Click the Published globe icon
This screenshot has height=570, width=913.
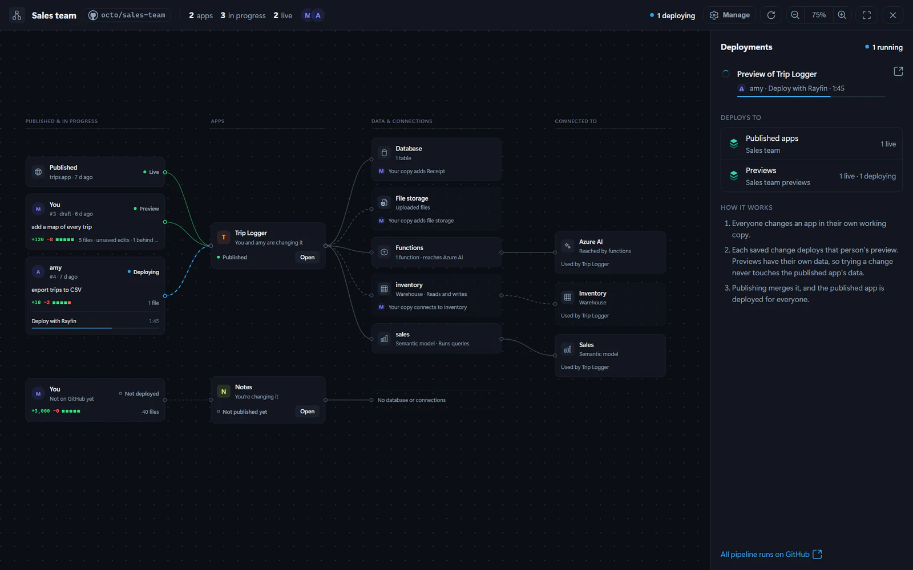coord(38,172)
